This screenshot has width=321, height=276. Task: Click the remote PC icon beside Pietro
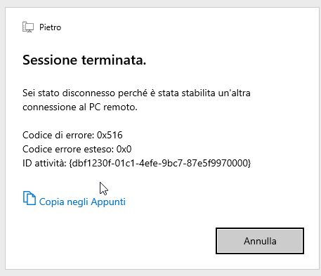[x=28, y=27]
